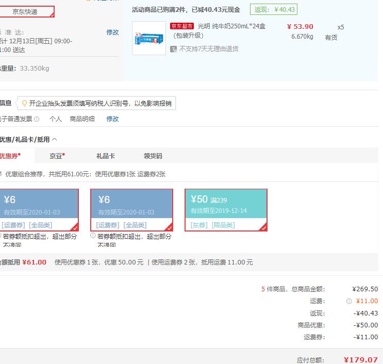383x364 pixels.
Task: Click the 6.670kg item weight text
Action: click(x=302, y=37)
